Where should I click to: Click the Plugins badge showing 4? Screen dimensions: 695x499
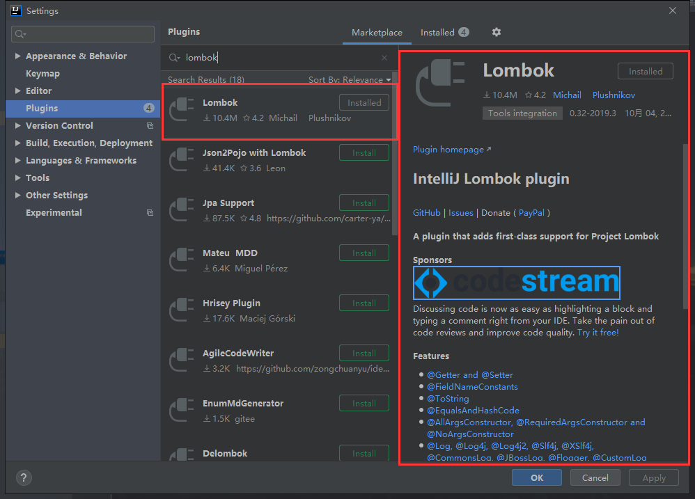pos(149,108)
